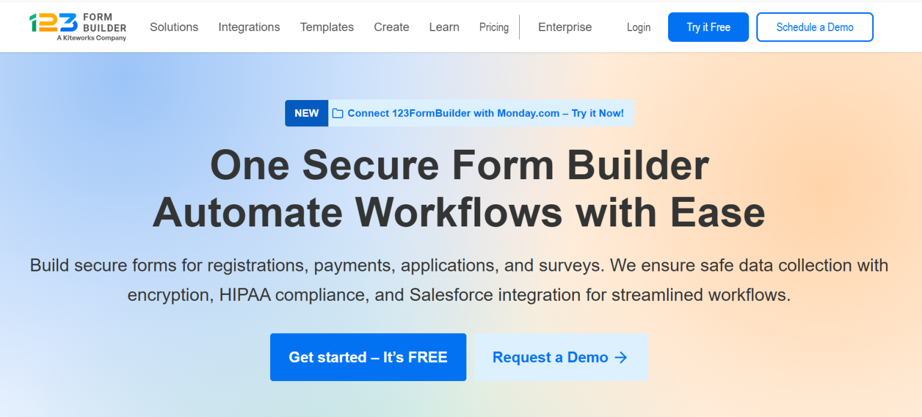This screenshot has width=922, height=417.
Task: Open the Connect 123FormBuilder with Monday.com link
Action: 485,113
